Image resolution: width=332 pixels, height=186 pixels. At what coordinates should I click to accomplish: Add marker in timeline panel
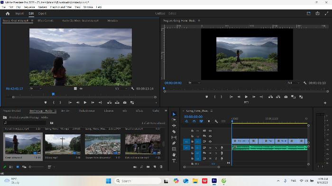(209, 121)
